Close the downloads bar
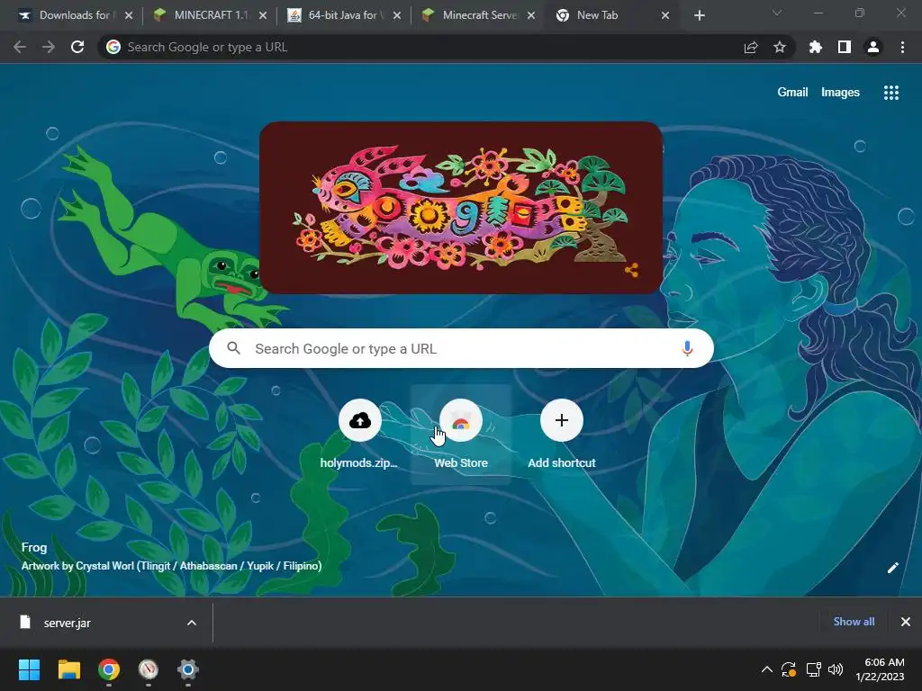The width and height of the screenshot is (922, 691). tap(906, 622)
